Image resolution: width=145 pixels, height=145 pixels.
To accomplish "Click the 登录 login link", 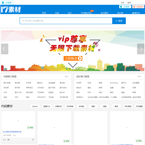I will click(129, 2).
